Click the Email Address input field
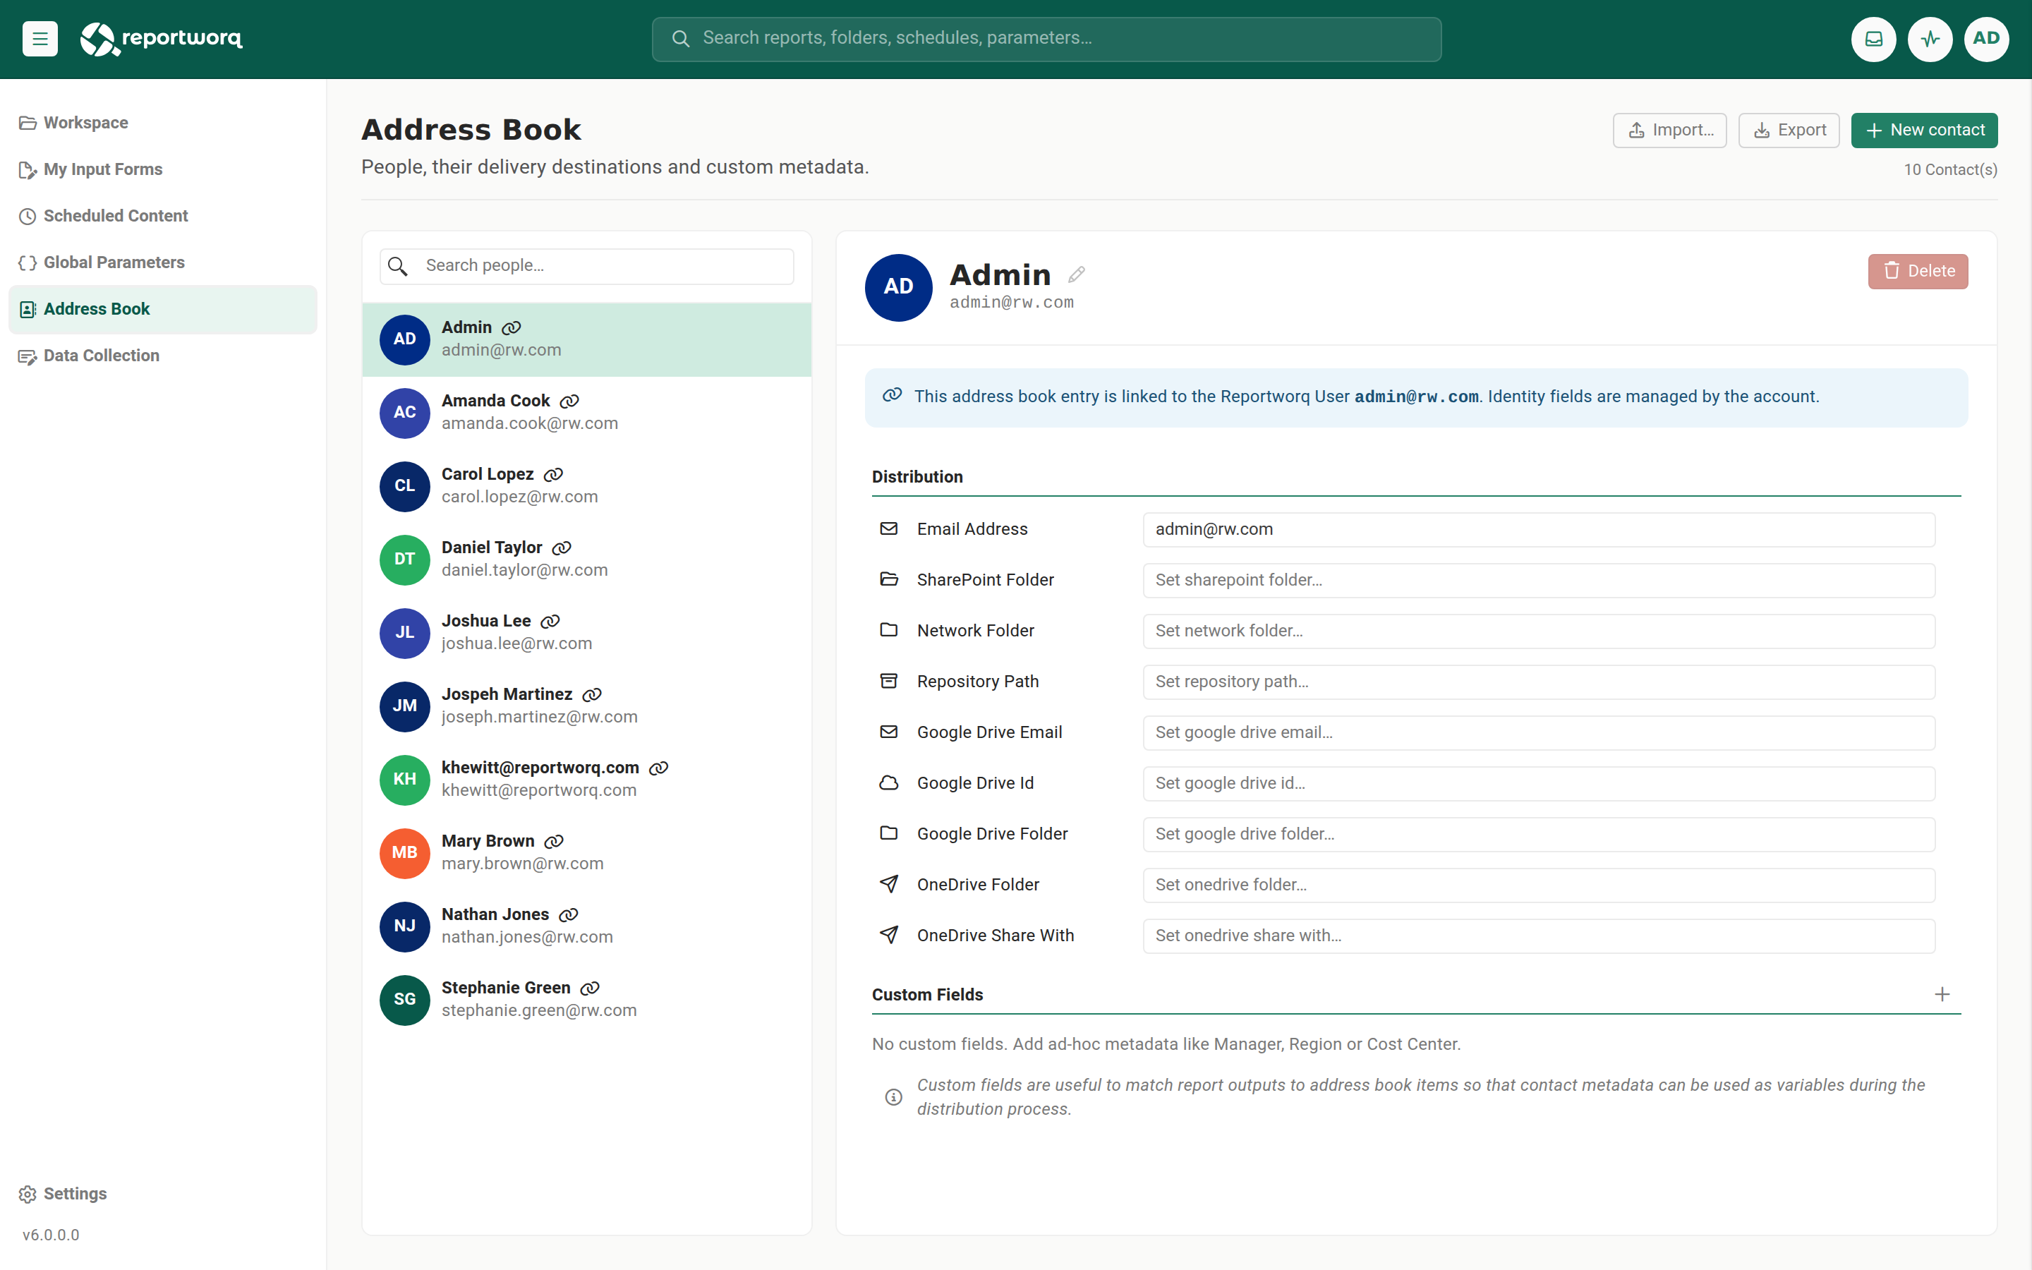 [1538, 530]
